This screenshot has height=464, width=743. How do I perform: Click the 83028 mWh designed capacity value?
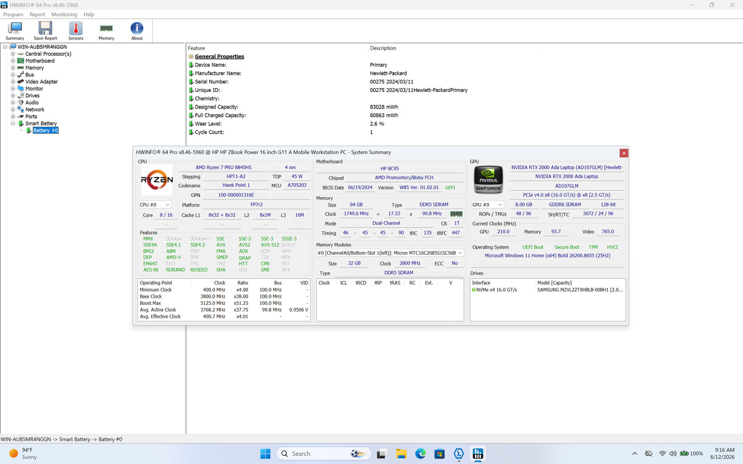point(384,107)
